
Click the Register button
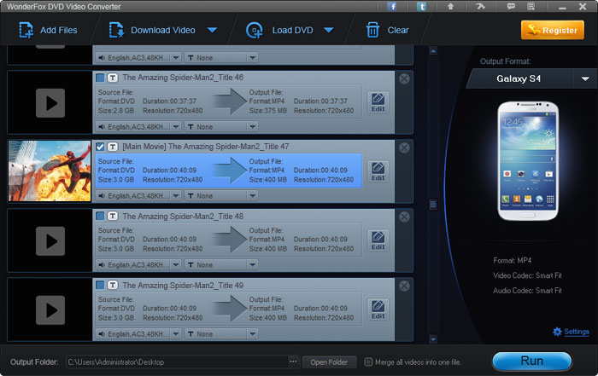click(553, 30)
